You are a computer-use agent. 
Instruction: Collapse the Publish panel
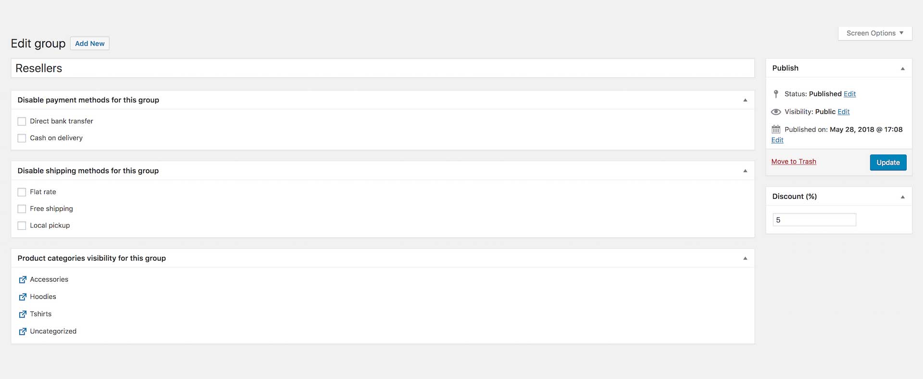tap(902, 68)
